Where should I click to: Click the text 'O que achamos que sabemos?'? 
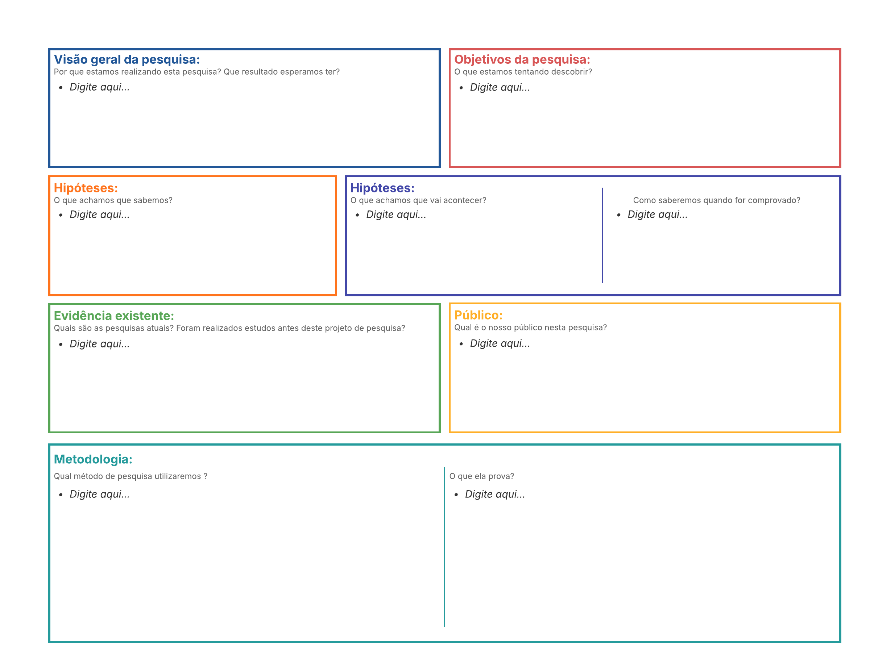[113, 200]
